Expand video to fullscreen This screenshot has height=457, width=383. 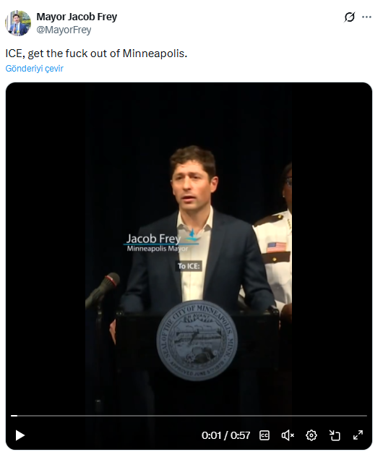click(358, 435)
